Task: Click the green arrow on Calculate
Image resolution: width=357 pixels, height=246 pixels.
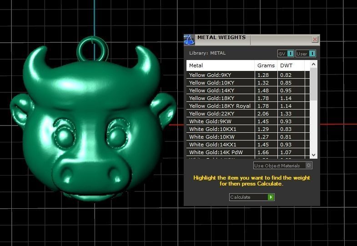Action: (271, 197)
